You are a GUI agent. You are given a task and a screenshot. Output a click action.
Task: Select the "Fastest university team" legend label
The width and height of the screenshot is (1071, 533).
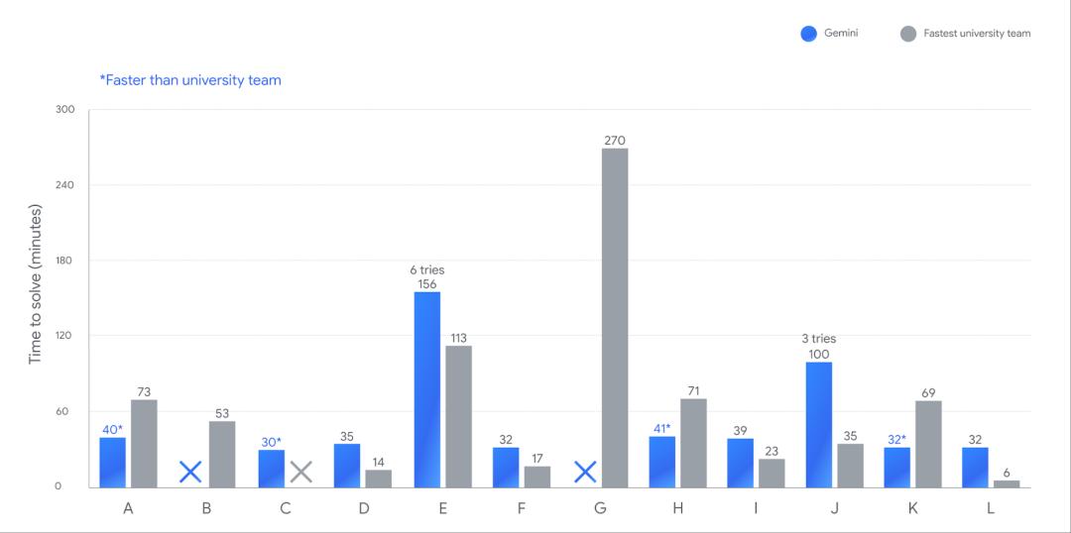click(977, 34)
